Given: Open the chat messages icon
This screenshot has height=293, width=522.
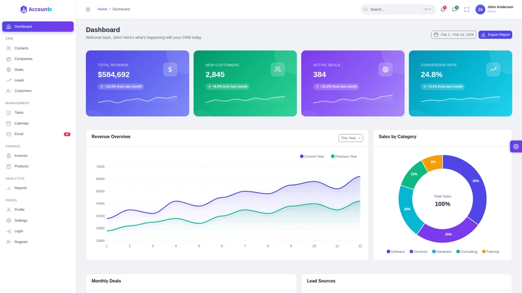Looking at the screenshot, I should (455, 9).
